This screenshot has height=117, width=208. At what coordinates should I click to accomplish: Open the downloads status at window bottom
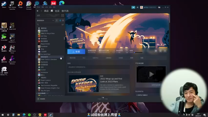(103, 98)
